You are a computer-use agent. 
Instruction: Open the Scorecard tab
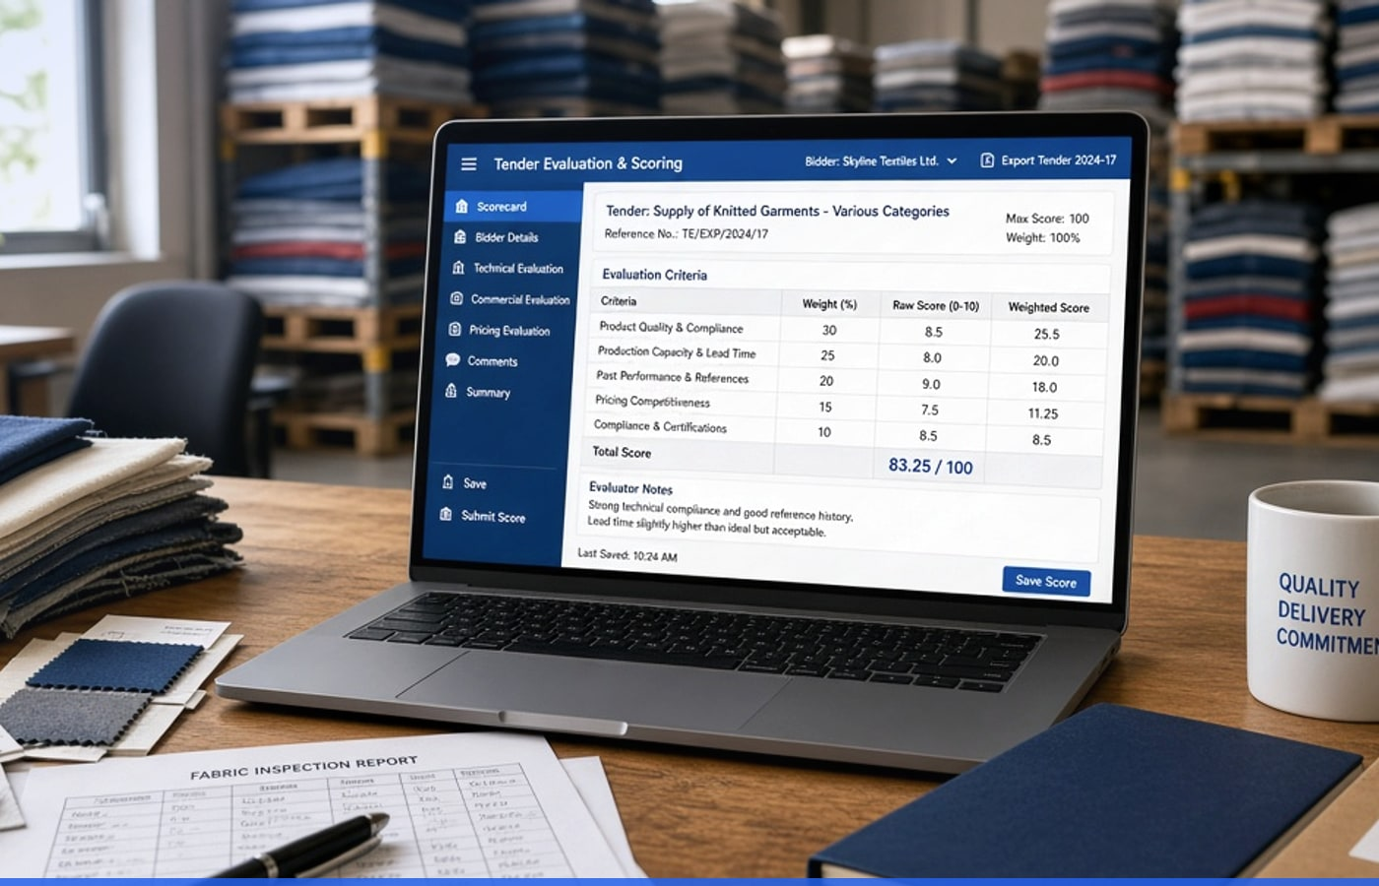coord(512,207)
